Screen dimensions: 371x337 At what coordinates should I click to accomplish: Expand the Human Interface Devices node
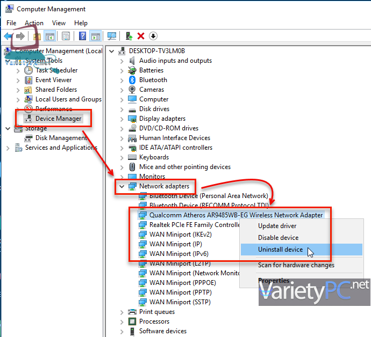click(122, 138)
